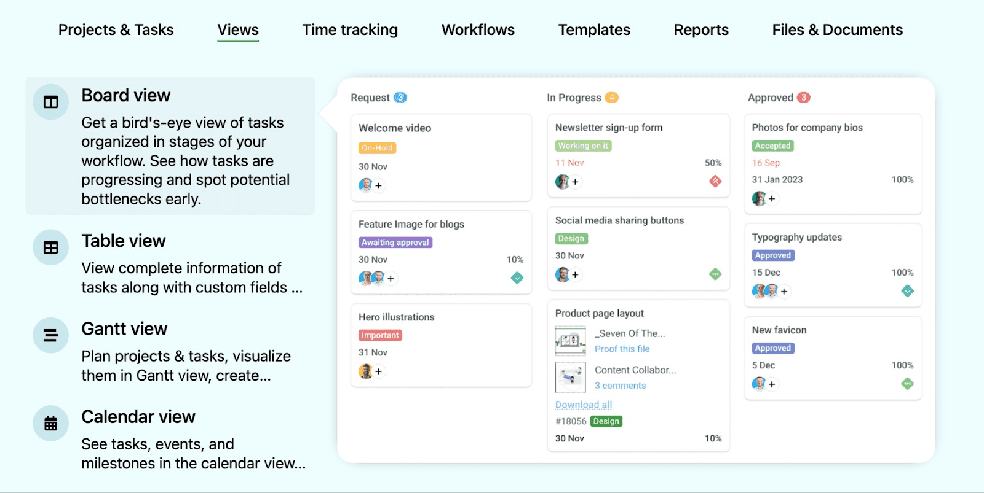Viewport: 984px width, 493px height.
Task: Click red priority icon on Newsletter sign-up form
Action: 715,181
